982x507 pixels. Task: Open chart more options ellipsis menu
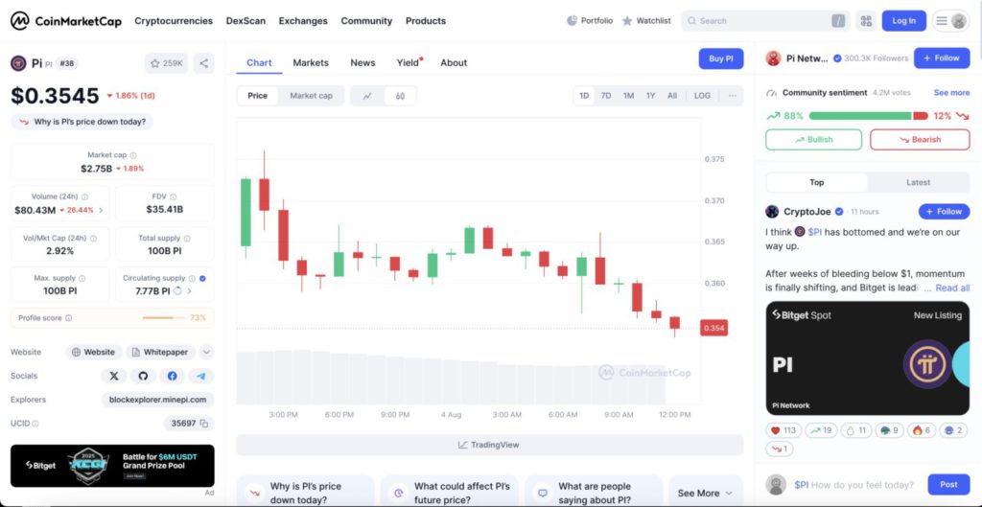click(x=732, y=96)
